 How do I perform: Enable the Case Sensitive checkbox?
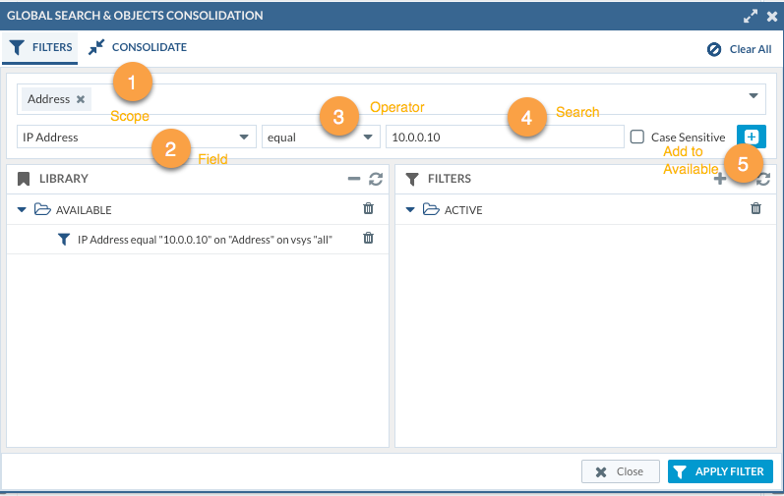pos(637,138)
